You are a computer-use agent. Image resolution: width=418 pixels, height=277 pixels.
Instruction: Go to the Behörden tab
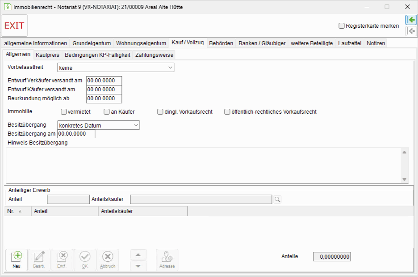point(221,43)
